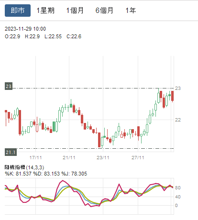Click the O:22.9 open value
The image size is (198, 220).
pos(12,36)
